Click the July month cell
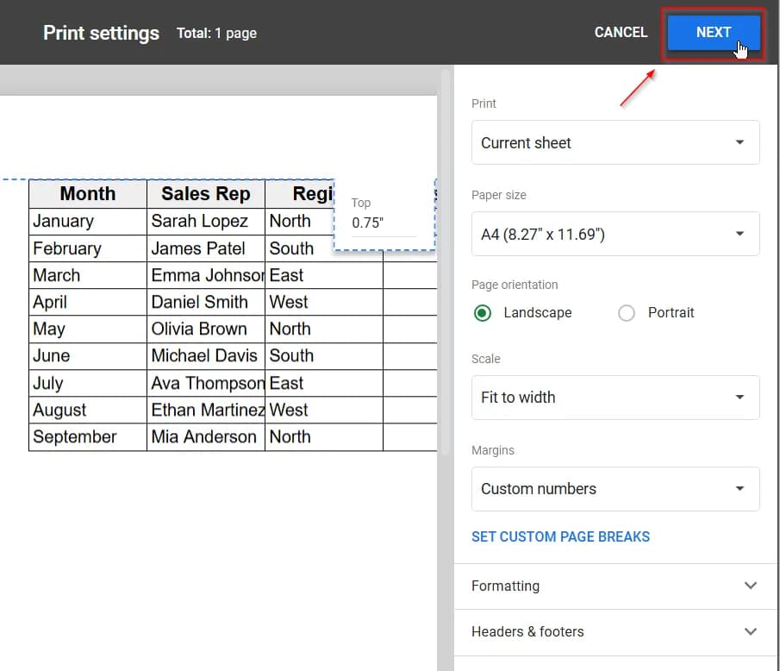The image size is (780, 671). coord(88,383)
